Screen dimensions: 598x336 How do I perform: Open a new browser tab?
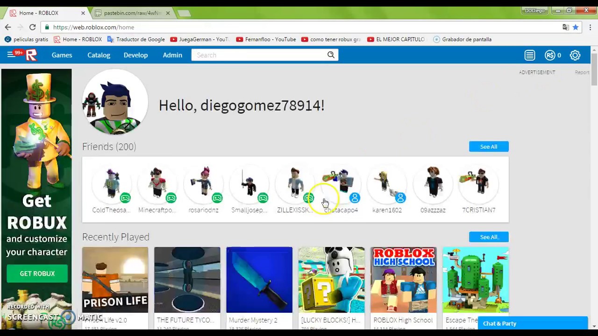pyautogui.click(x=184, y=13)
